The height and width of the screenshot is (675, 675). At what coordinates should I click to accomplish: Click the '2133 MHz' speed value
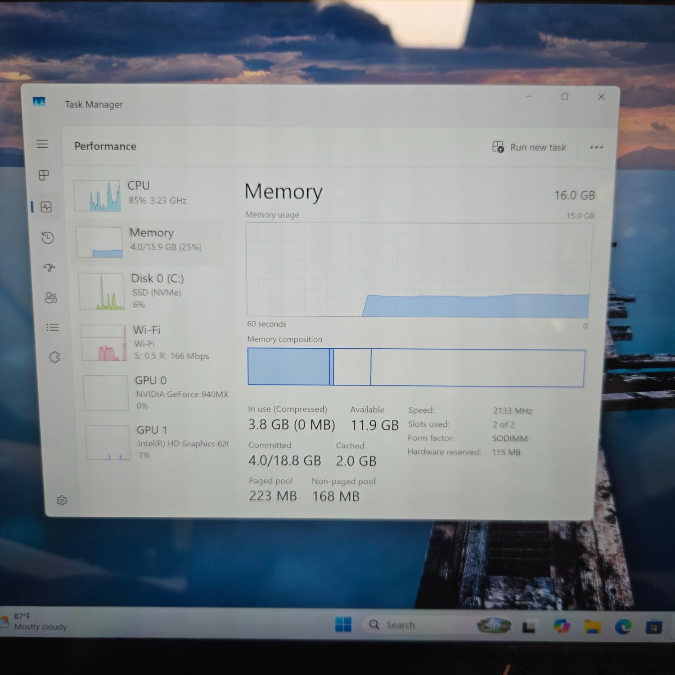513,411
